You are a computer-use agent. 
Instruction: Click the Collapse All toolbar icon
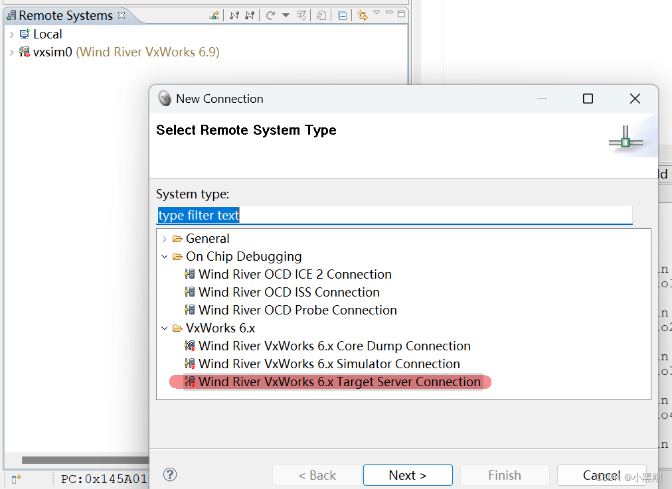342,17
